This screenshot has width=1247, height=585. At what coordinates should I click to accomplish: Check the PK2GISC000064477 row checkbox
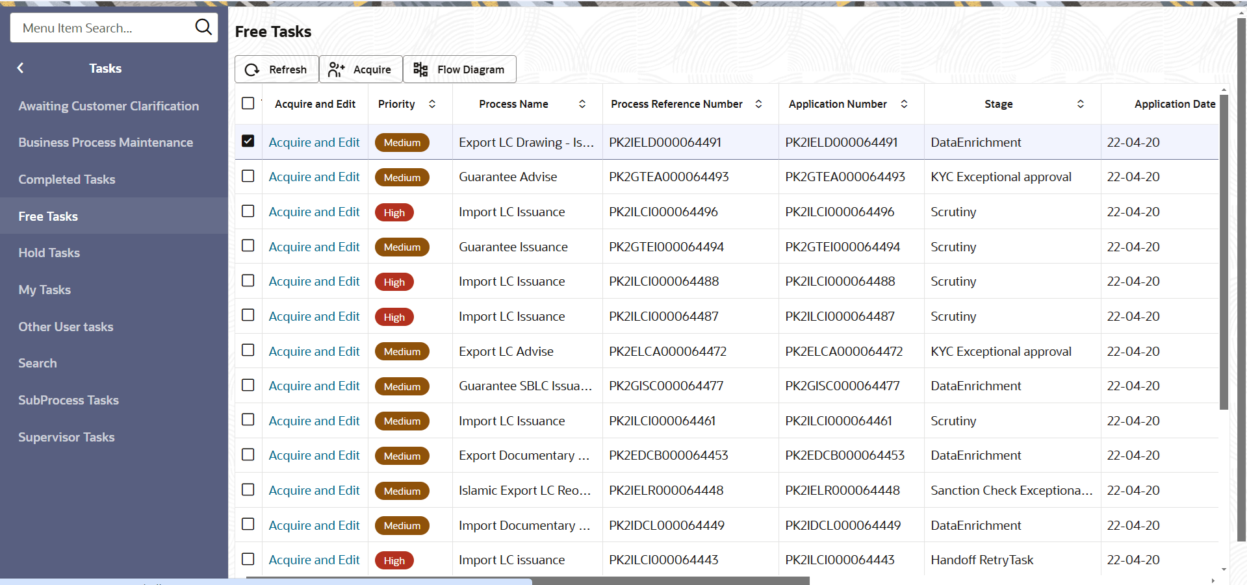pos(248,385)
